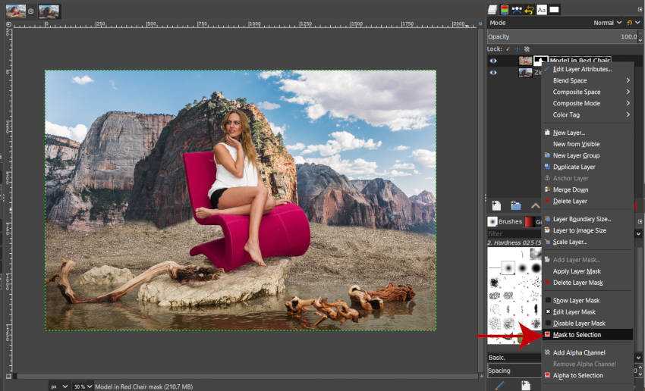Open the Layers dock tab icon
The width and height of the screenshot is (645, 391).
(492, 10)
